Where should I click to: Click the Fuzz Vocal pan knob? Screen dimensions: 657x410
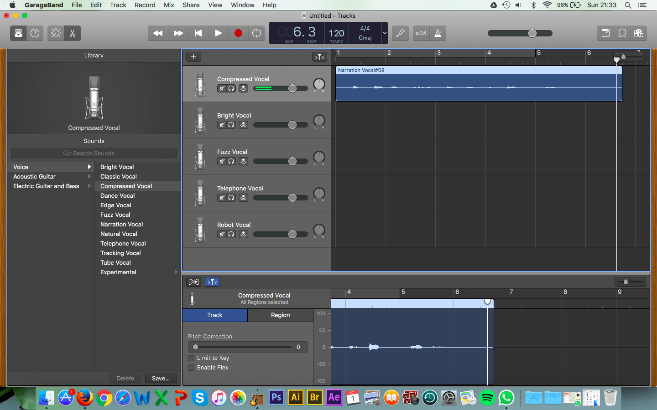(319, 157)
